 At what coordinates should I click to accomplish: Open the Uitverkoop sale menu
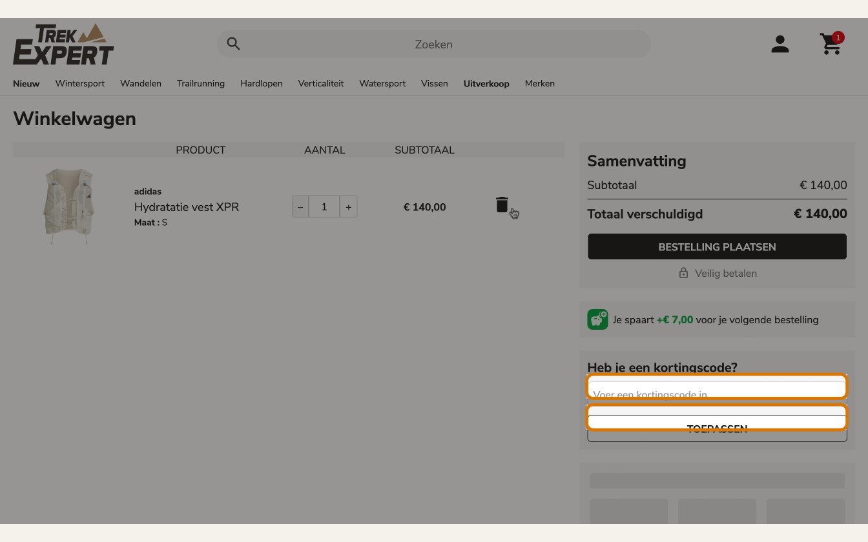[x=486, y=83]
